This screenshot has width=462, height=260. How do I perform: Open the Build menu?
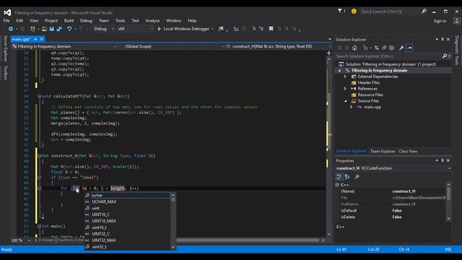(x=69, y=21)
